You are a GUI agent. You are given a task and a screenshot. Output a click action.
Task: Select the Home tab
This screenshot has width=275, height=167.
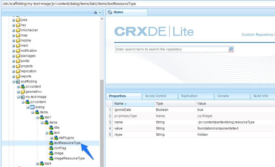(x=127, y=12)
